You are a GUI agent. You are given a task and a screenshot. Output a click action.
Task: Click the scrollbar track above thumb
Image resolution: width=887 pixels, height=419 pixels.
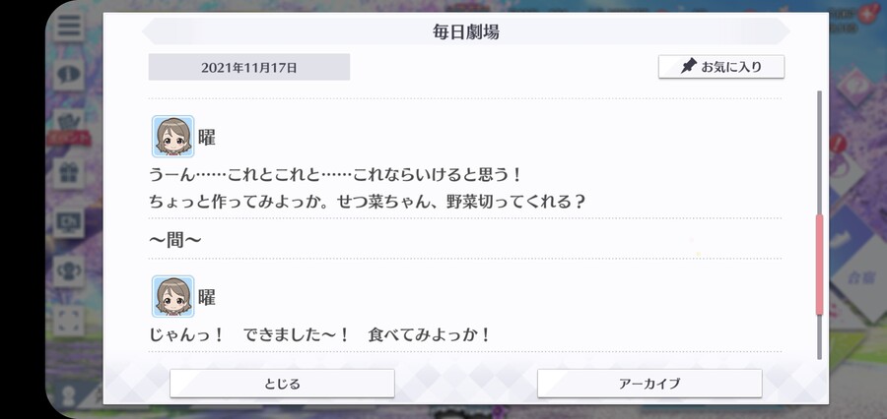pyautogui.click(x=819, y=152)
